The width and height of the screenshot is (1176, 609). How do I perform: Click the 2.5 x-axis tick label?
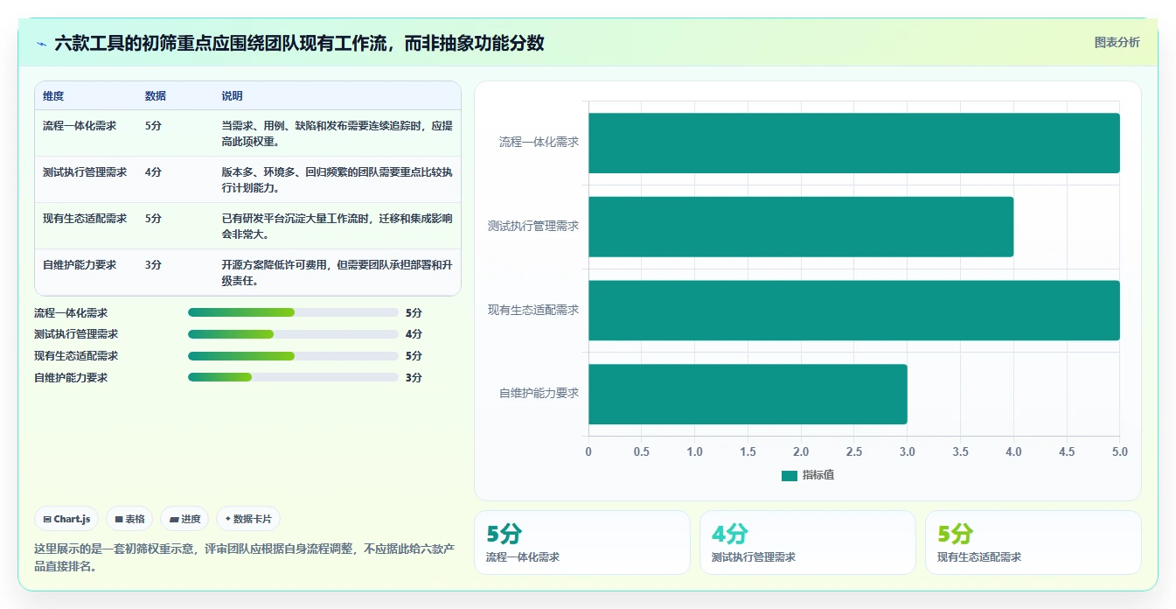(854, 452)
